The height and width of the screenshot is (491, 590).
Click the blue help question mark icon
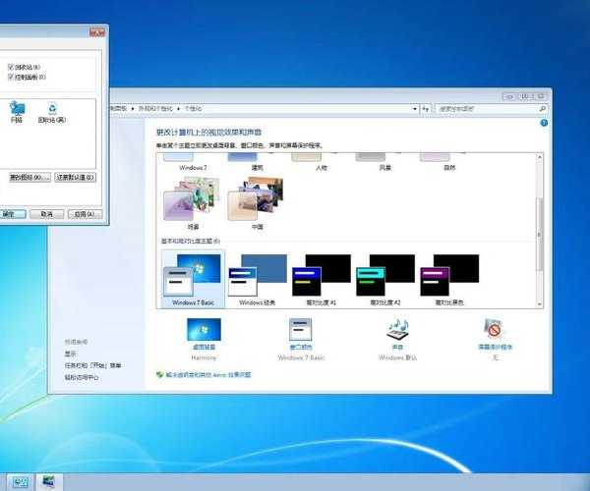click(544, 124)
